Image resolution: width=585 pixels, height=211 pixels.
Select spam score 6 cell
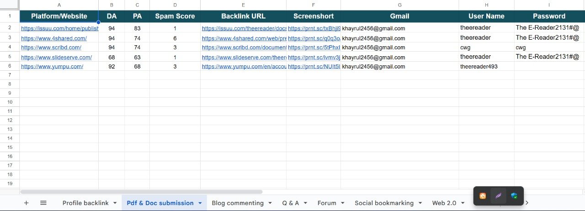[x=175, y=38]
